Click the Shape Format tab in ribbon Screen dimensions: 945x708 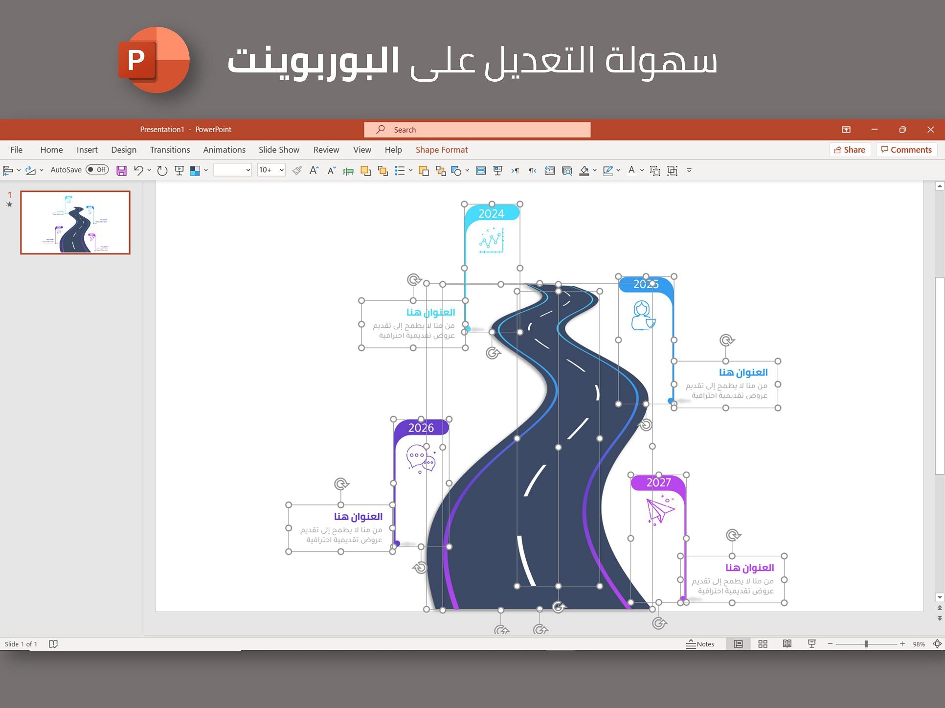click(442, 150)
